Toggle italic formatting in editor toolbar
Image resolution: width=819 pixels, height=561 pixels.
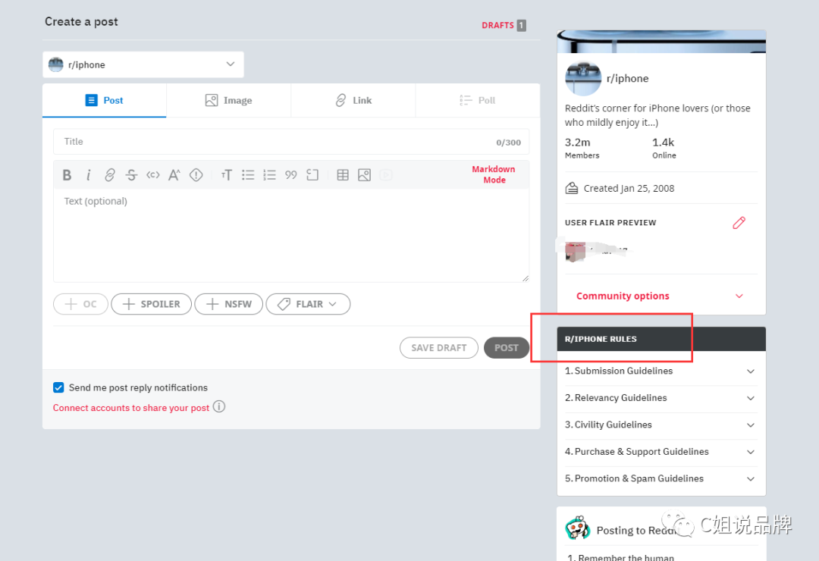[88, 175]
